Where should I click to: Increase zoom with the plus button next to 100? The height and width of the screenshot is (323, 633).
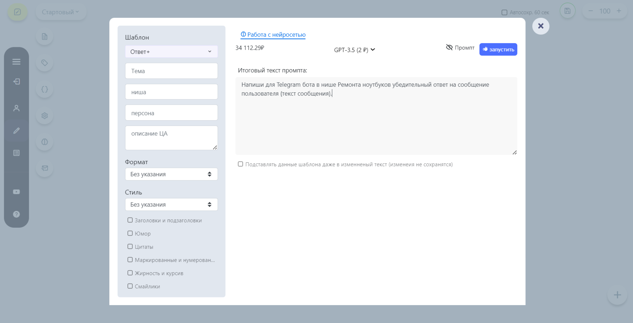click(x=619, y=11)
